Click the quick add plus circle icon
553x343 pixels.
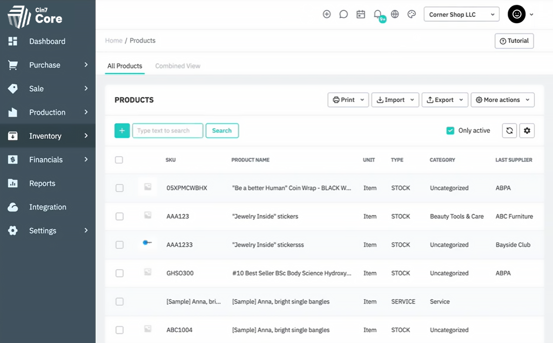click(327, 14)
